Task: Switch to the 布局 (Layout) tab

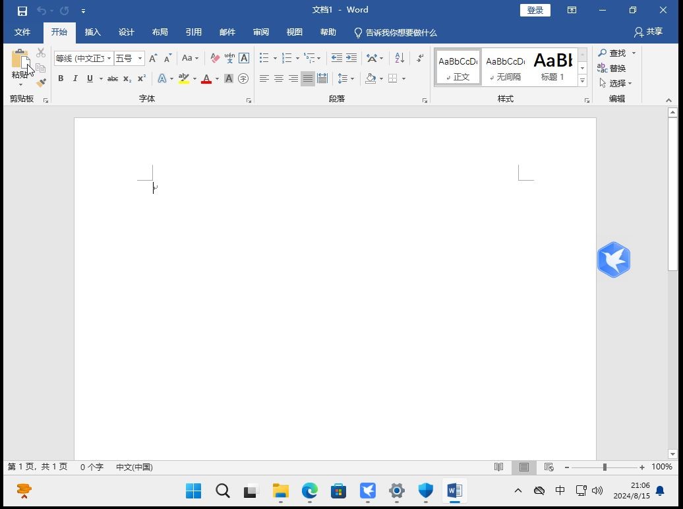Action: click(x=160, y=32)
